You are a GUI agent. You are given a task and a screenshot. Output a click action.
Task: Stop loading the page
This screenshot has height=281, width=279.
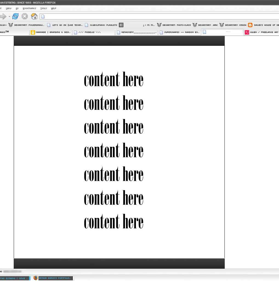pyautogui.click(x=24, y=16)
